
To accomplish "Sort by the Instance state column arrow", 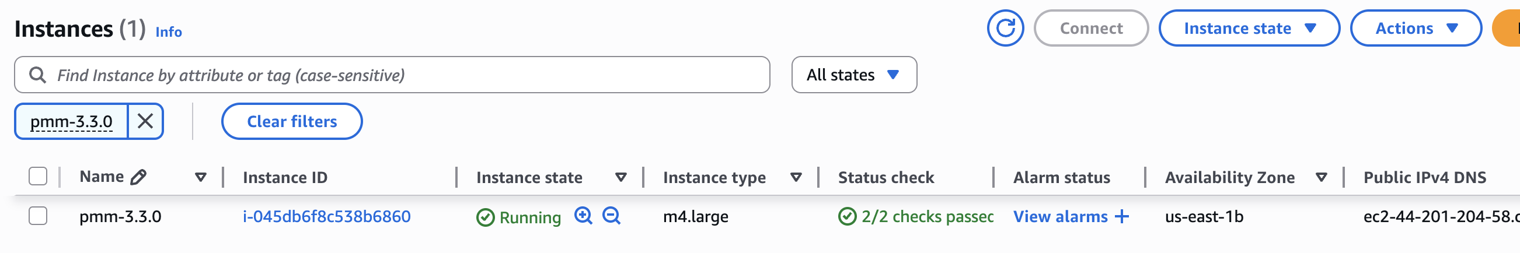I will (x=620, y=177).
